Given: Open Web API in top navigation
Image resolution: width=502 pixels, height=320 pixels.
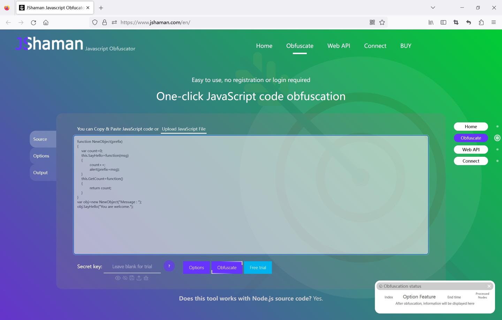Looking at the screenshot, I should click(339, 46).
